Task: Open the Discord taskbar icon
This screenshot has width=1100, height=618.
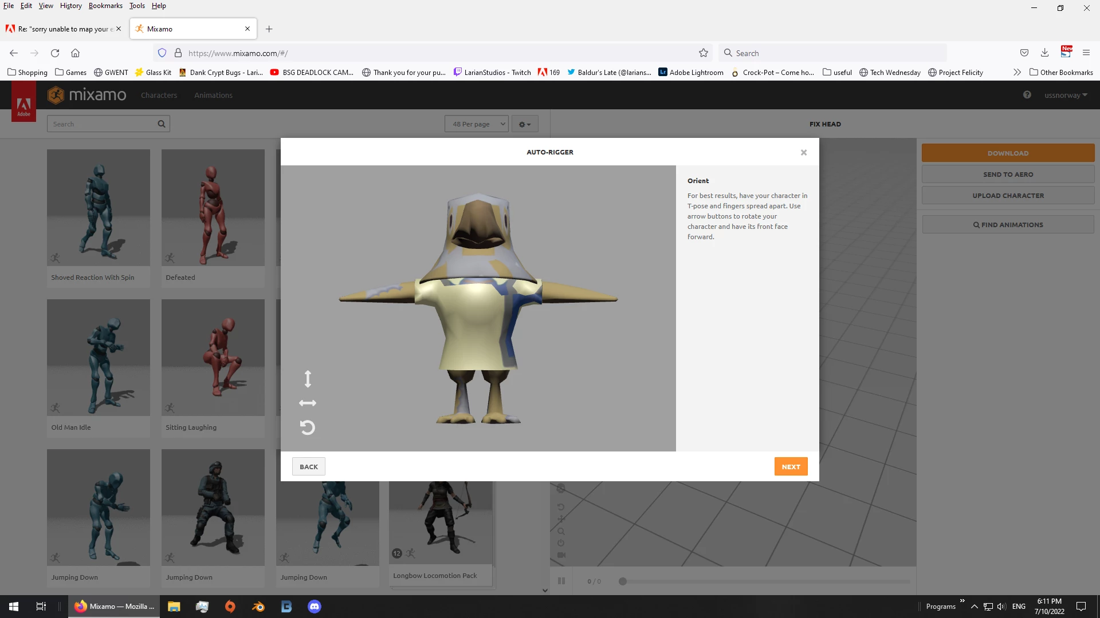Action: coord(315,607)
